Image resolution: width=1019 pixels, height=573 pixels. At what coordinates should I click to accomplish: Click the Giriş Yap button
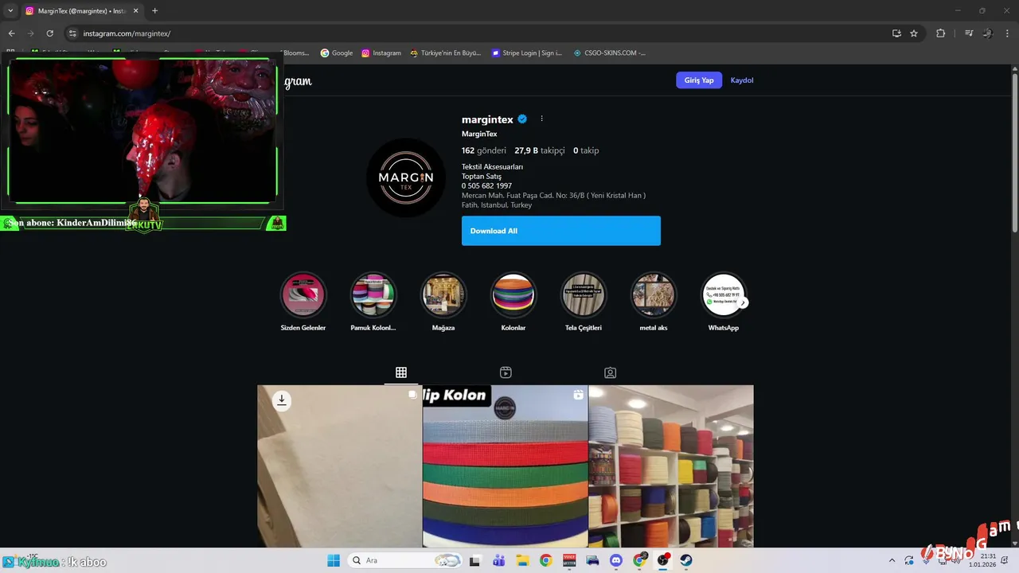[699, 80]
